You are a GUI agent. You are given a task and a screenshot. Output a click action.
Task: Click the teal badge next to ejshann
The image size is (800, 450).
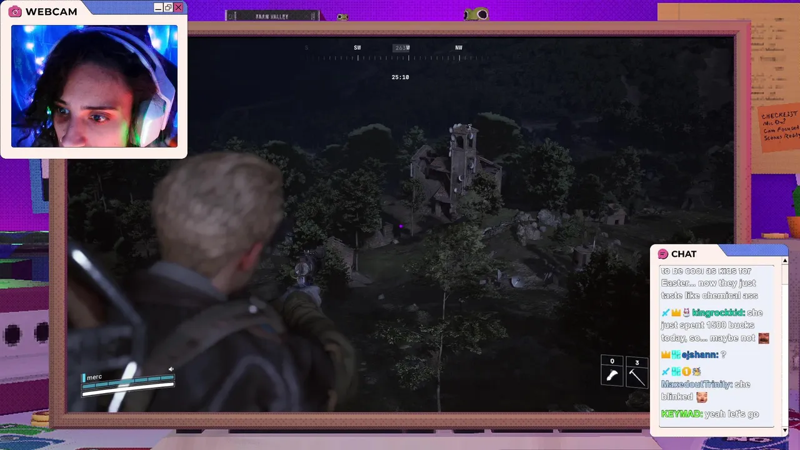676,354
